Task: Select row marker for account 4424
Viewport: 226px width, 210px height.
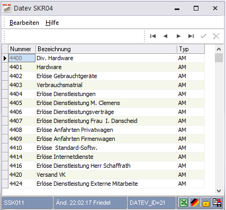Action: 5,184
